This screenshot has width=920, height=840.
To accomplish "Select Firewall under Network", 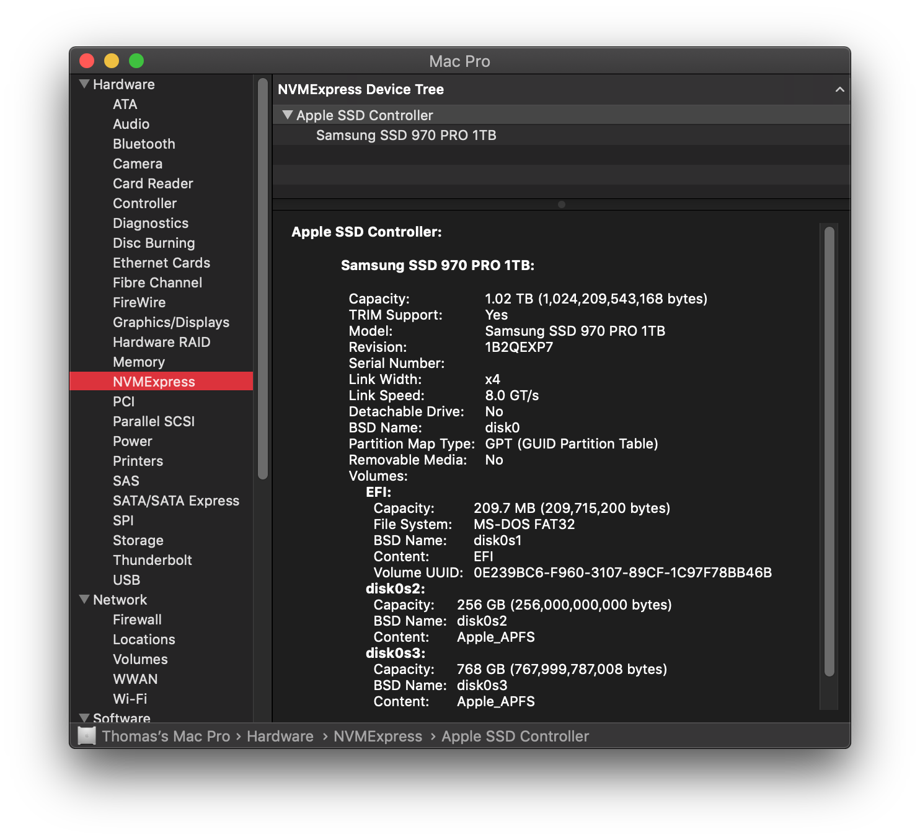I will [137, 619].
